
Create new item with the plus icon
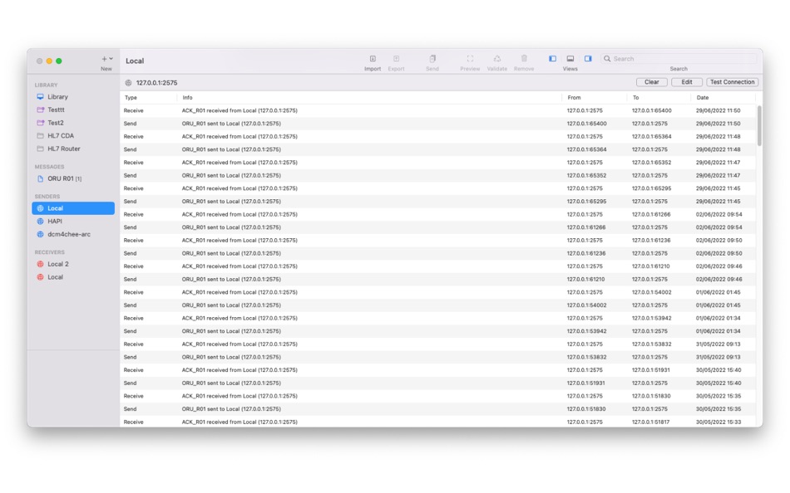click(x=103, y=56)
